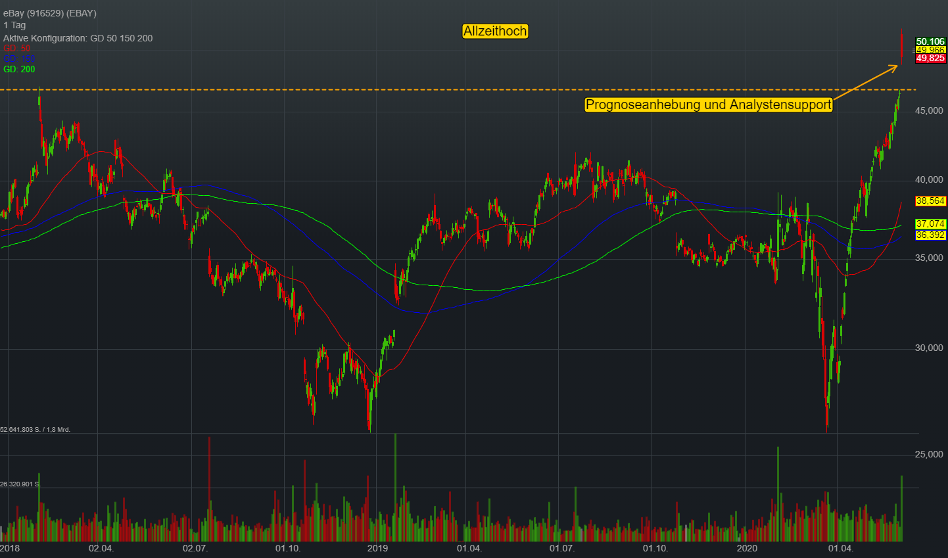The image size is (948, 558).
Task: Click the eBay (916529) (EBAY) chart title
Action: (x=50, y=14)
